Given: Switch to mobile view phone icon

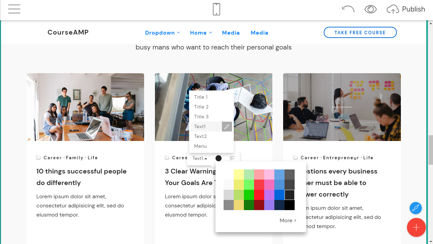Looking at the screenshot, I should tap(216, 9).
